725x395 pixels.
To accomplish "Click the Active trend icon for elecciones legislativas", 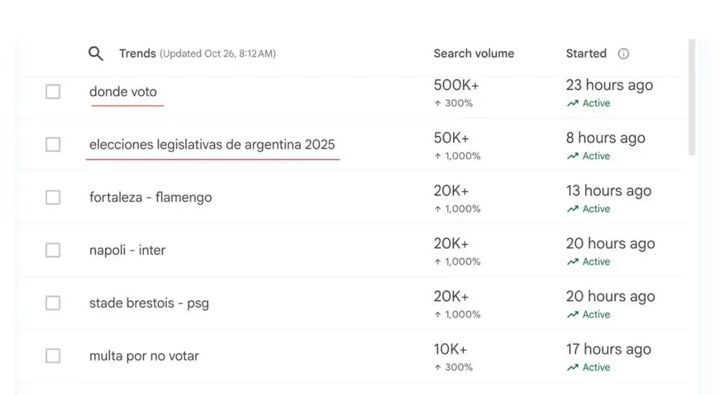I will pyautogui.click(x=572, y=156).
